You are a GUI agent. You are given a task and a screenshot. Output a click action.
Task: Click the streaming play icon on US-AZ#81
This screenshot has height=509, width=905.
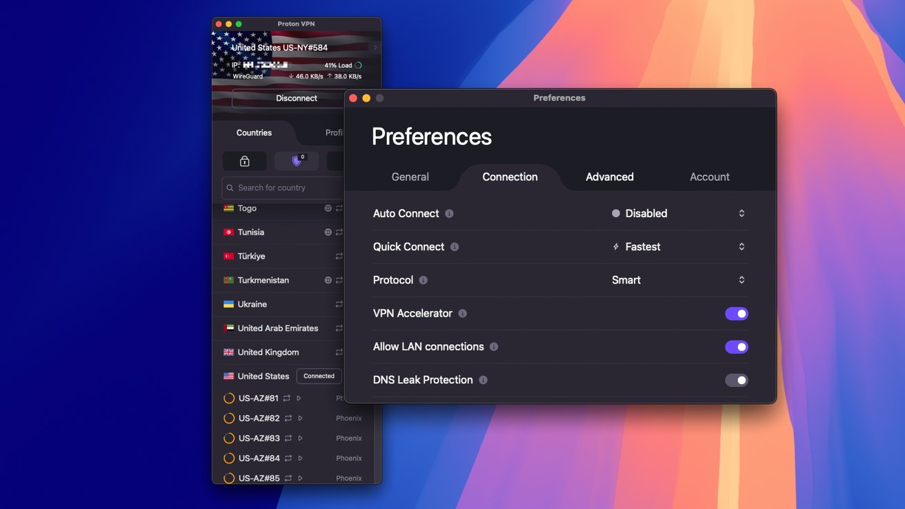coord(299,398)
